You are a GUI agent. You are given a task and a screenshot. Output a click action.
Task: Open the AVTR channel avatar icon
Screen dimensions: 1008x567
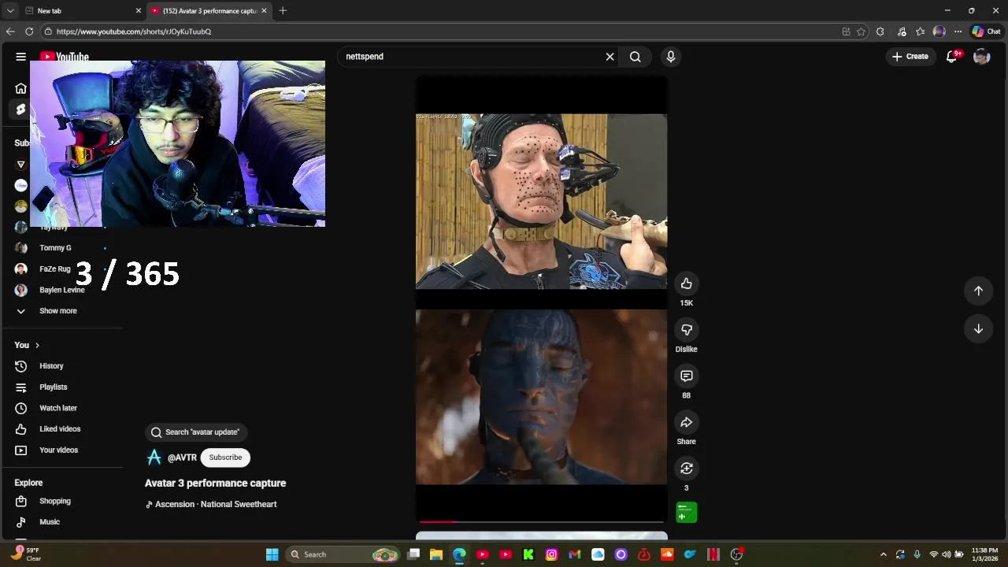tap(154, 458)
